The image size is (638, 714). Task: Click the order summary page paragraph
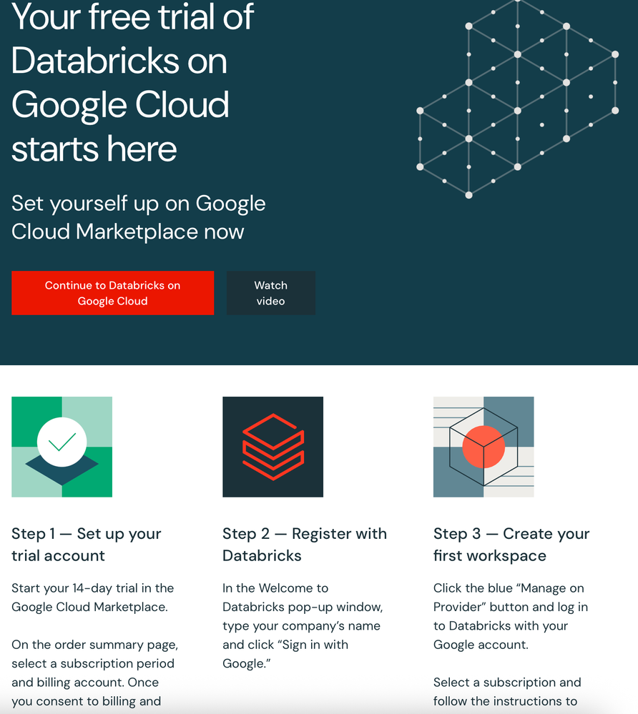pos(94,673)
